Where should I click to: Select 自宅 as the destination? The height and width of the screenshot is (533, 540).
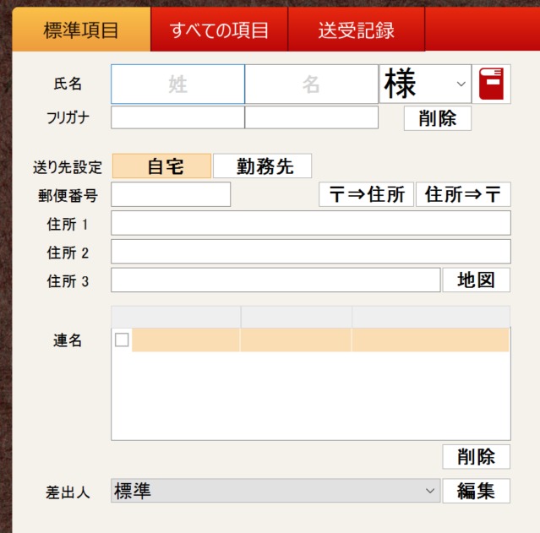pyautogui.click(x=162, y=166)
